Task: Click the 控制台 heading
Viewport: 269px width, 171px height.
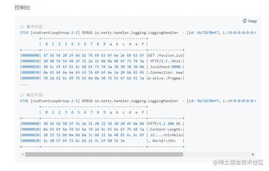Action: coord(23,7)
